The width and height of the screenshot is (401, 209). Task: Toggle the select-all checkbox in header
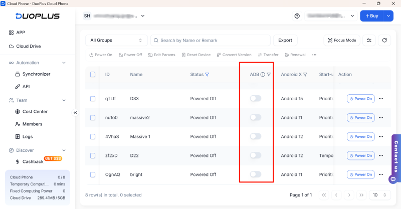click(x=93, y=75)
